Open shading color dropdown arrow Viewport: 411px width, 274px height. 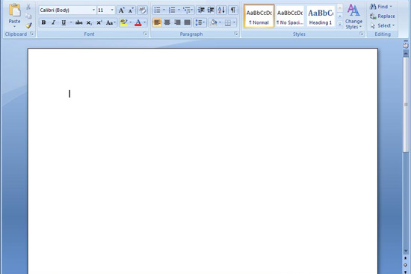(220, 22)
